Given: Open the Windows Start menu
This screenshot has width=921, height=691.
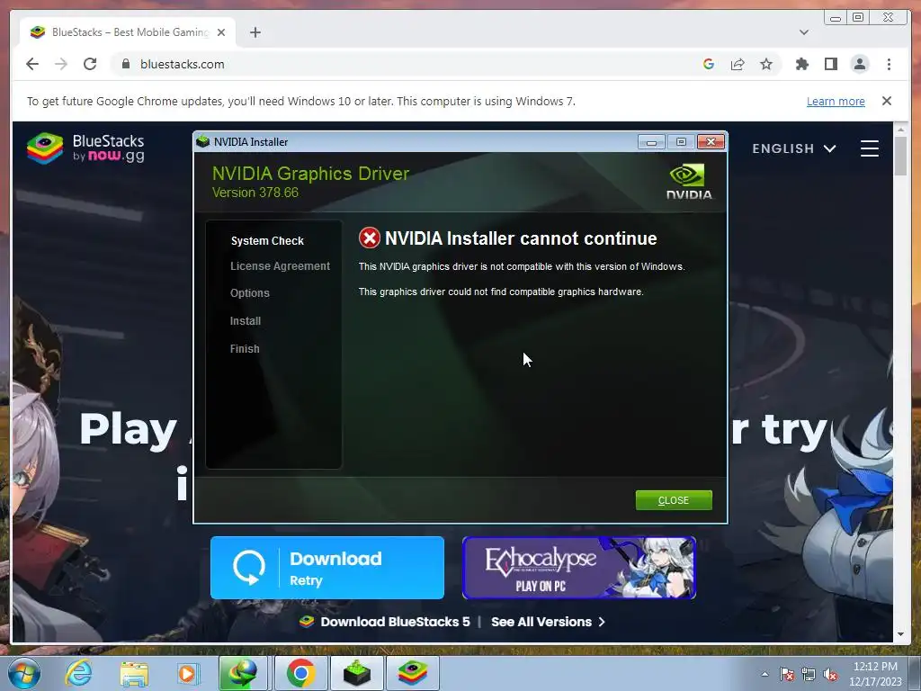Looking at the screenshot, I should pos(23,673).
